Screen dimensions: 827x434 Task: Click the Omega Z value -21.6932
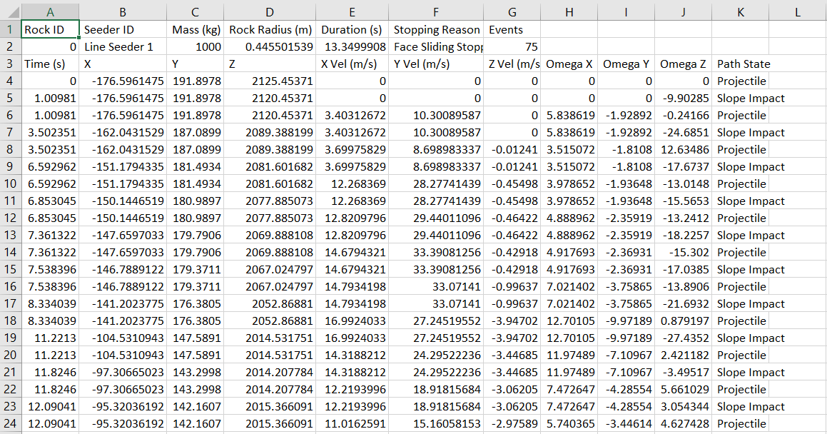683,304
